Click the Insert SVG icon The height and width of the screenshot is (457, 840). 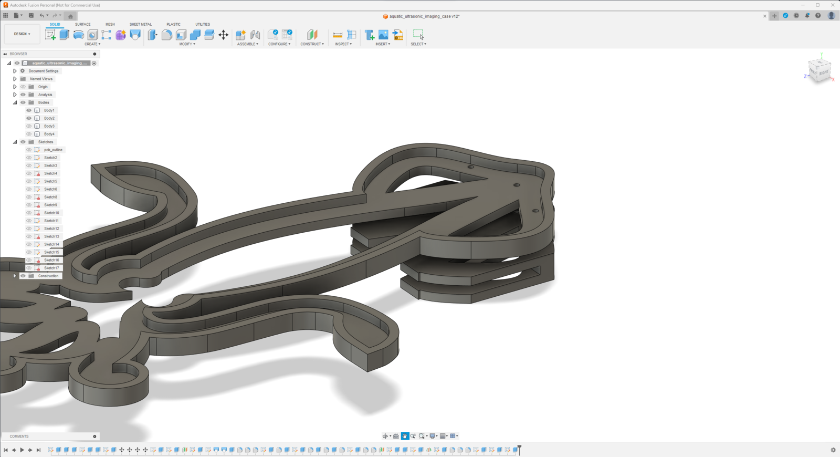tap(398, 35)
